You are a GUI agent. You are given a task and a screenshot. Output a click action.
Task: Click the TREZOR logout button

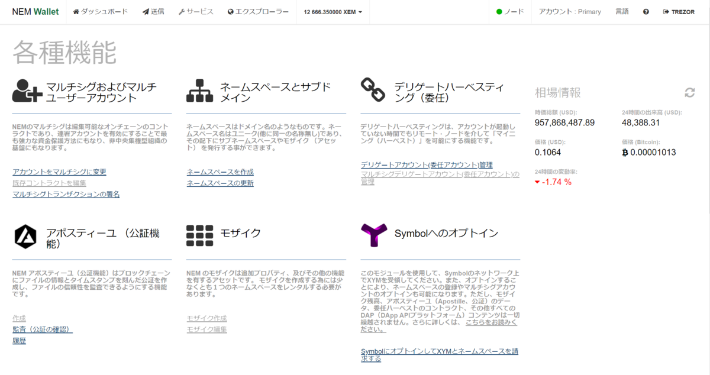pos(679,12)
